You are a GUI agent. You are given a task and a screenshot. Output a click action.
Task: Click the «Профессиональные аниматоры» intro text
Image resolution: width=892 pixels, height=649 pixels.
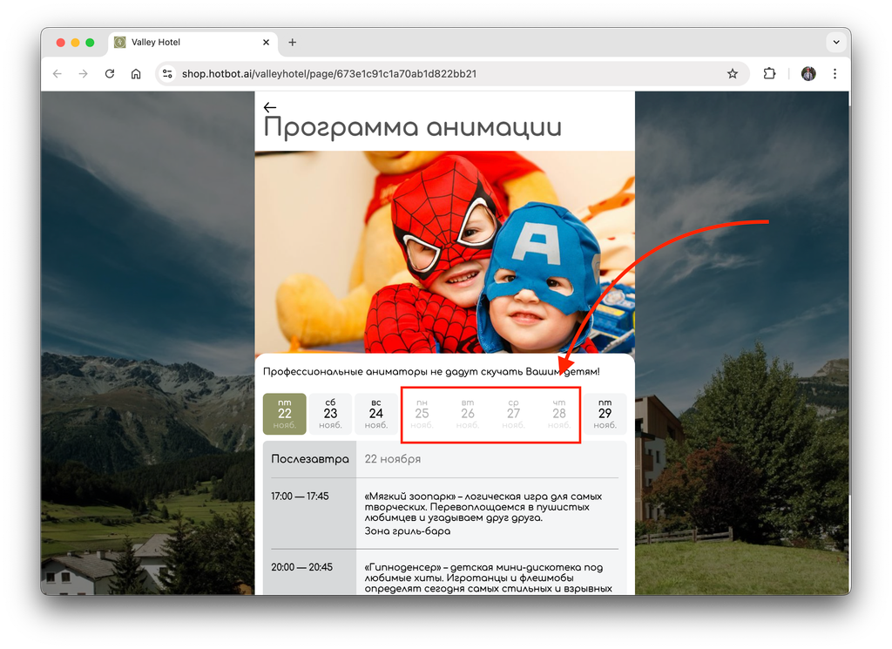tap(431, 372)
